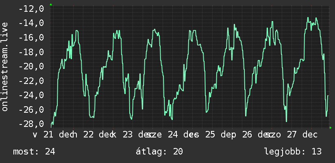Image resolution: width=335 pixels, height=163 pixels.
Task: Click the -22,0 y-axis label
Action: point(31,81)
